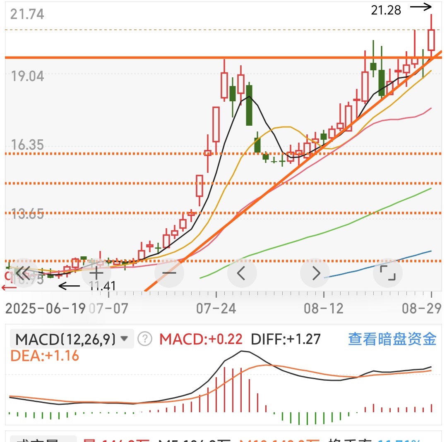Select the DEA:+1.16 value

[44, 356]
